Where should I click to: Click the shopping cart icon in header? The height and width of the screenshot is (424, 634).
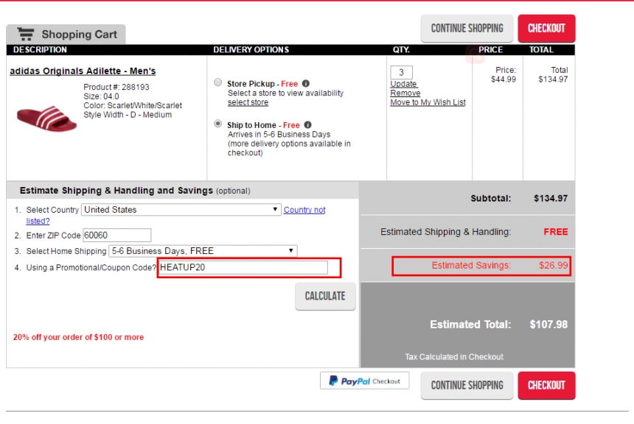26,34
